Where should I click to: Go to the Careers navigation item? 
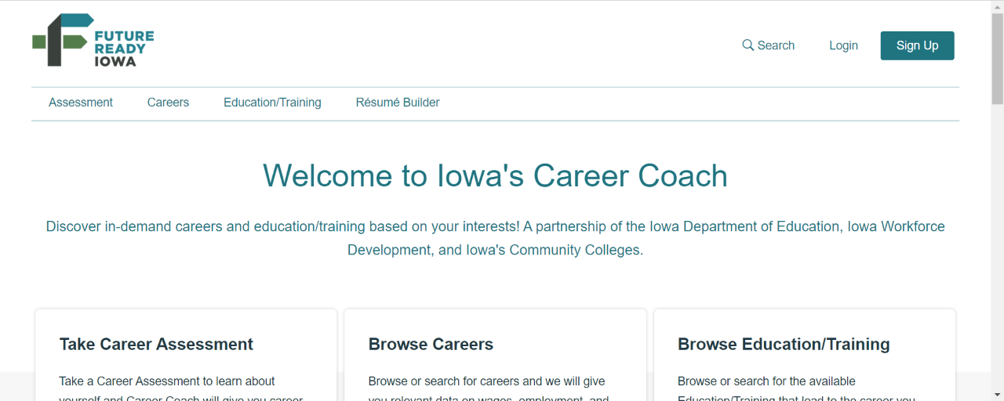(x=168, y=103)
